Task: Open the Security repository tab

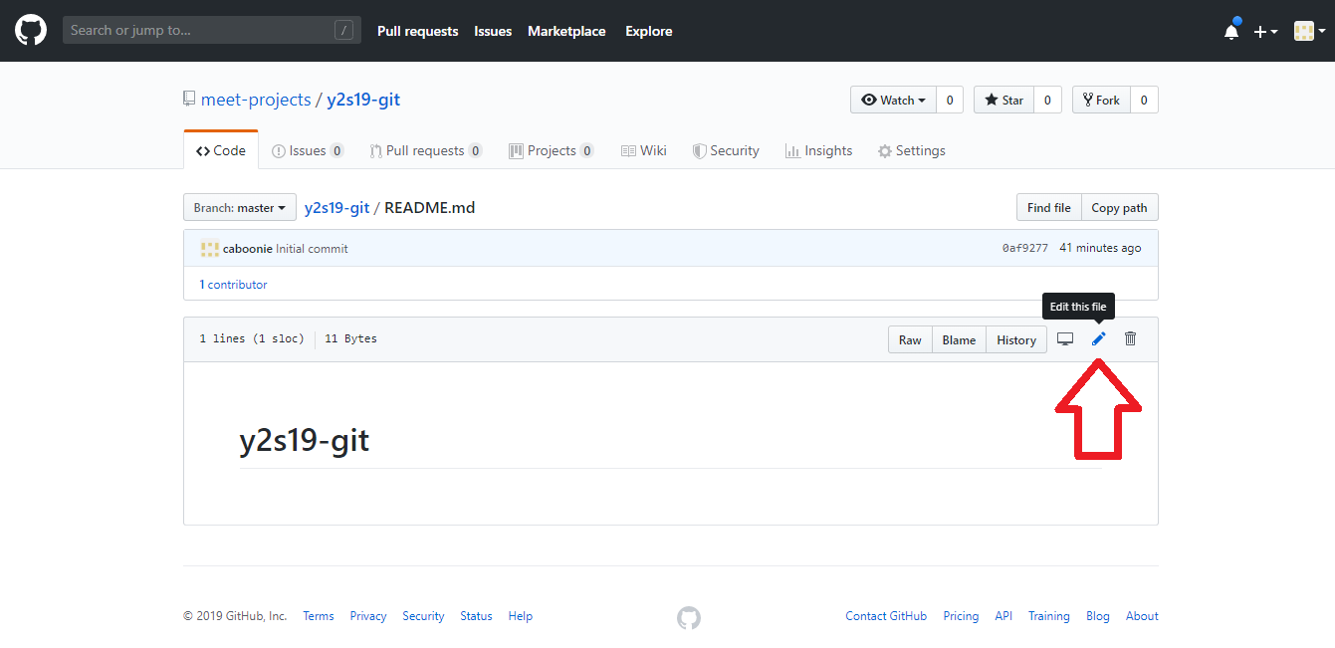Action: coord(726,150)
